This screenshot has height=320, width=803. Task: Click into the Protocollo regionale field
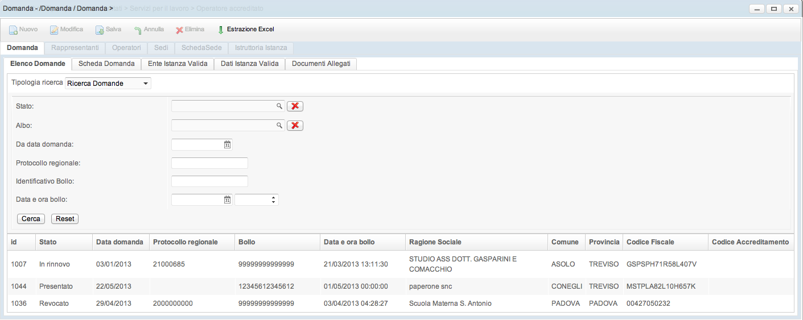coord(209,163)
